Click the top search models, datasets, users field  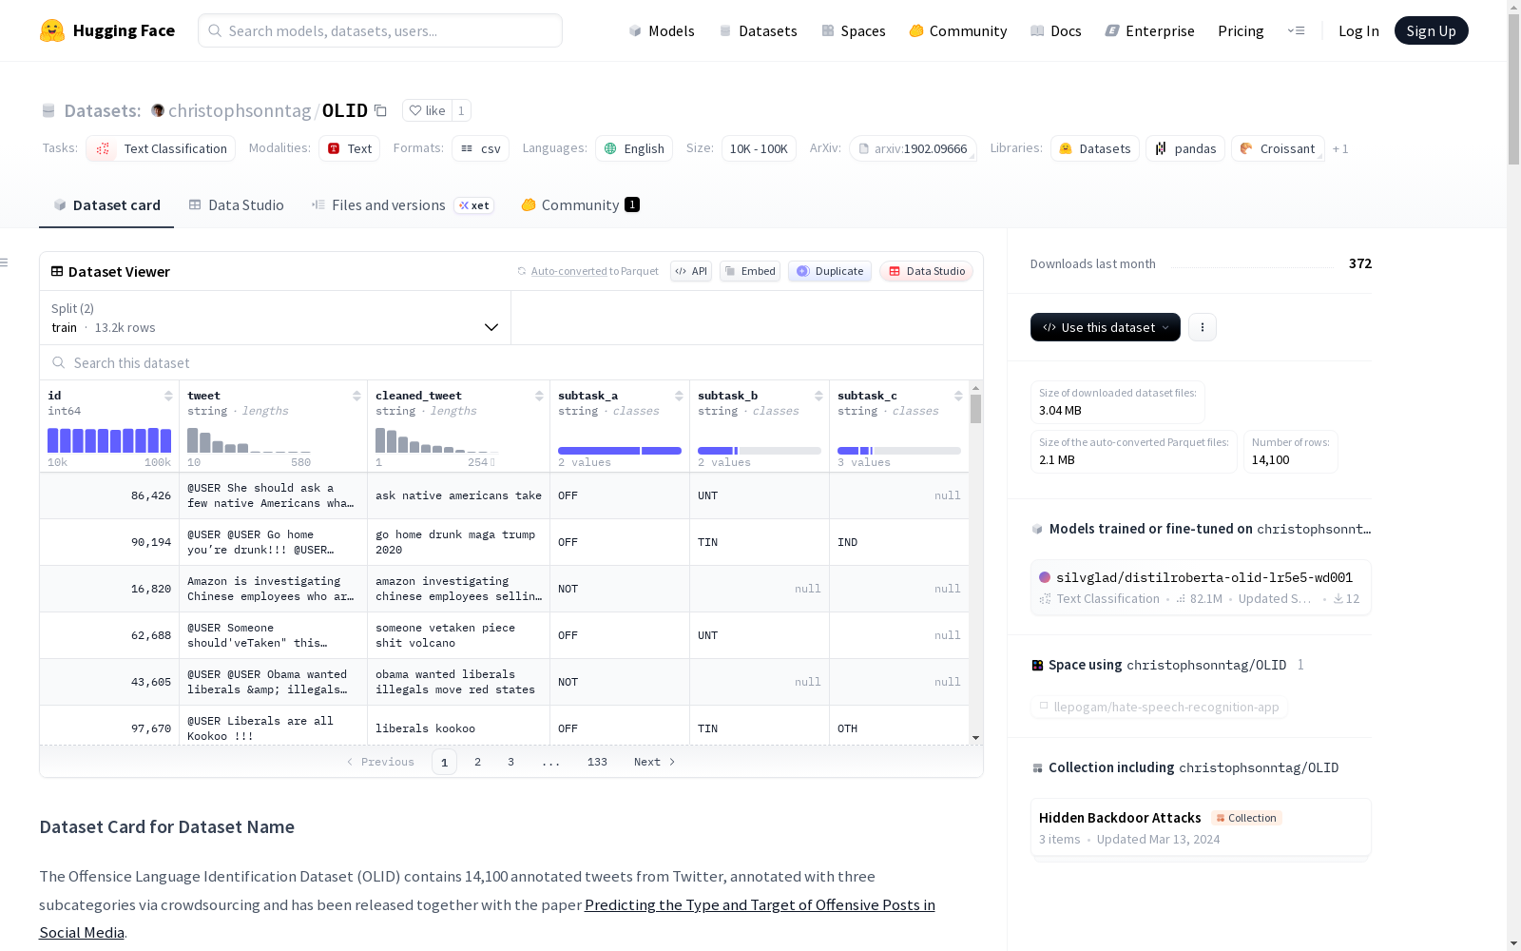point(380,30)
